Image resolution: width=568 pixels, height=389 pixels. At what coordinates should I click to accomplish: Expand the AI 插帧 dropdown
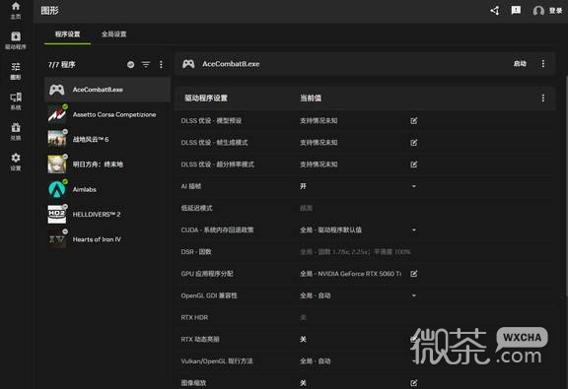414,186
